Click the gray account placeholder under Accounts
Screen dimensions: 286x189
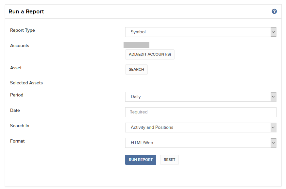tap(137, 45)
